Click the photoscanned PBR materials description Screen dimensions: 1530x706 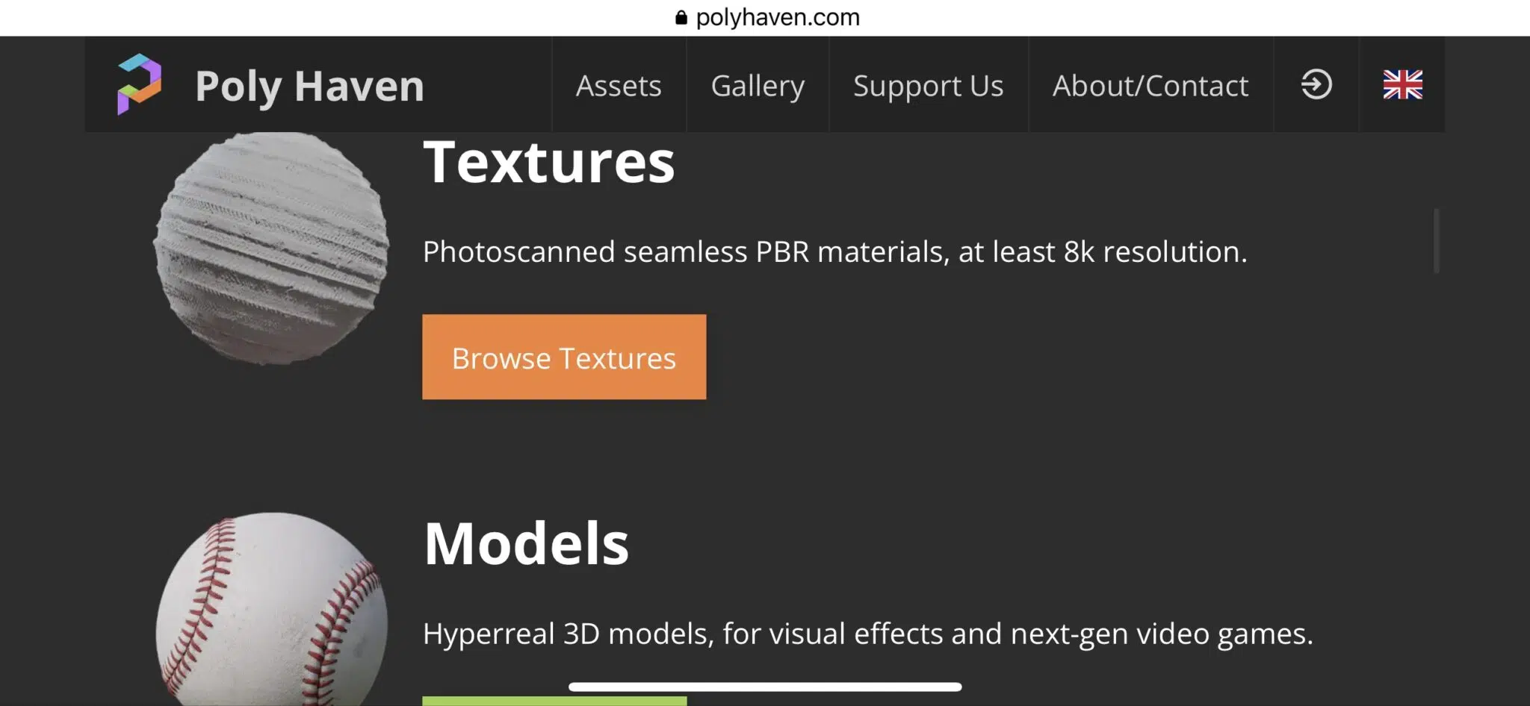(834, 252)
